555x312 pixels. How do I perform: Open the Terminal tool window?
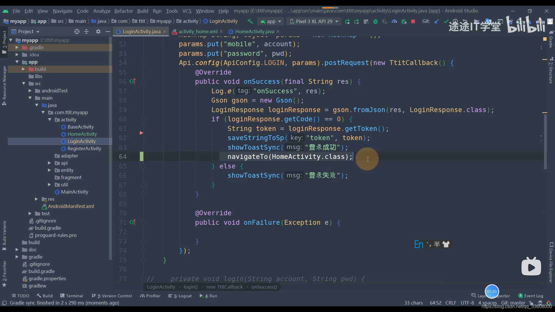(71, 296)
